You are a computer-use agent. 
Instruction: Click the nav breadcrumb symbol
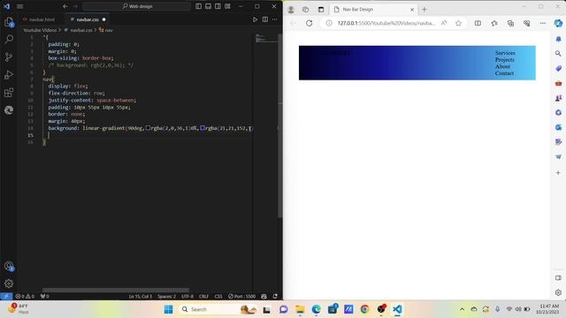109,30
